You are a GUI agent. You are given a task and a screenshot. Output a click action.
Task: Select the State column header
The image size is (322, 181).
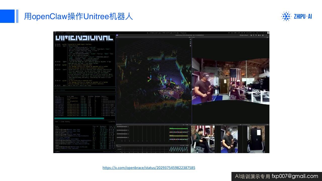point(82,96)
